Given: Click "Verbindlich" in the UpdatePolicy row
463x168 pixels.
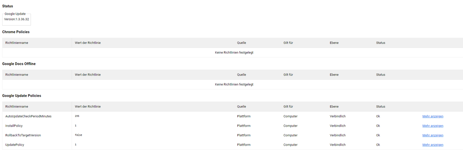Looking at the screenshot, I should [337, 145].
